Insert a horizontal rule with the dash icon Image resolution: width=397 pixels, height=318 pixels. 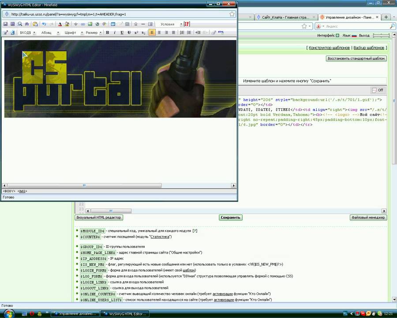coord(143,24)
